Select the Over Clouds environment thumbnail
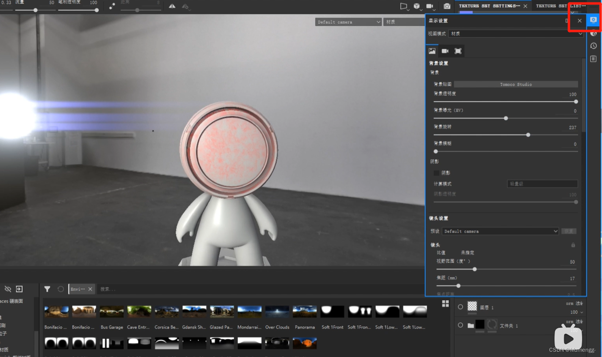The height and width of the screenshot is (357, 602). pyautogui.click(x=277, y=311)
